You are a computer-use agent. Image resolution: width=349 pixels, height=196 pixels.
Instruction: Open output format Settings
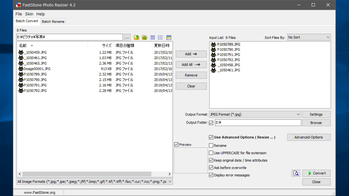(316, 114)
